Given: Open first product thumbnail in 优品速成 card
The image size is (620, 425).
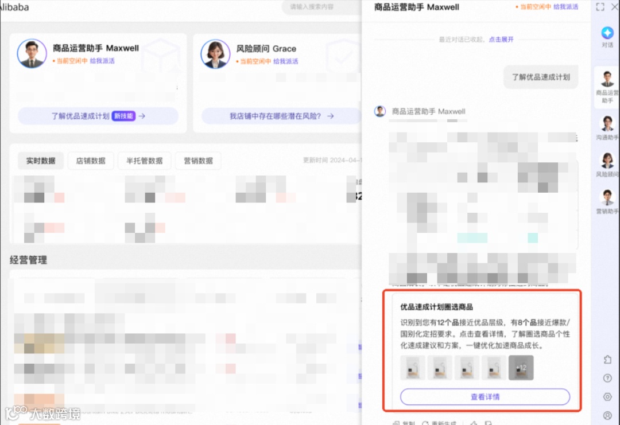Looking at the screenshot, I should pos(413,368).
